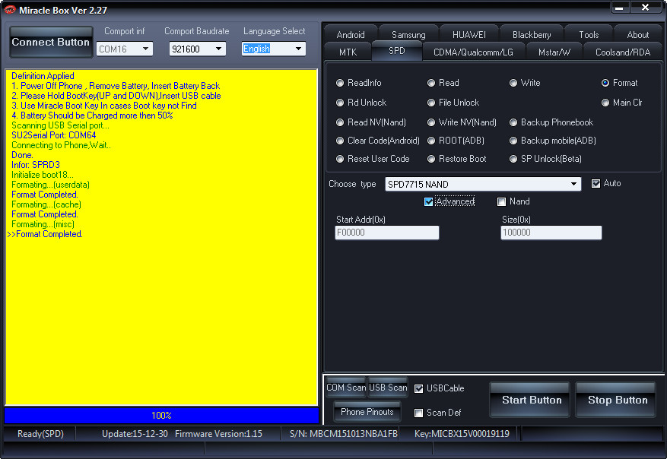
Task: Click the 100% progress bar
Action: [161, 415]
